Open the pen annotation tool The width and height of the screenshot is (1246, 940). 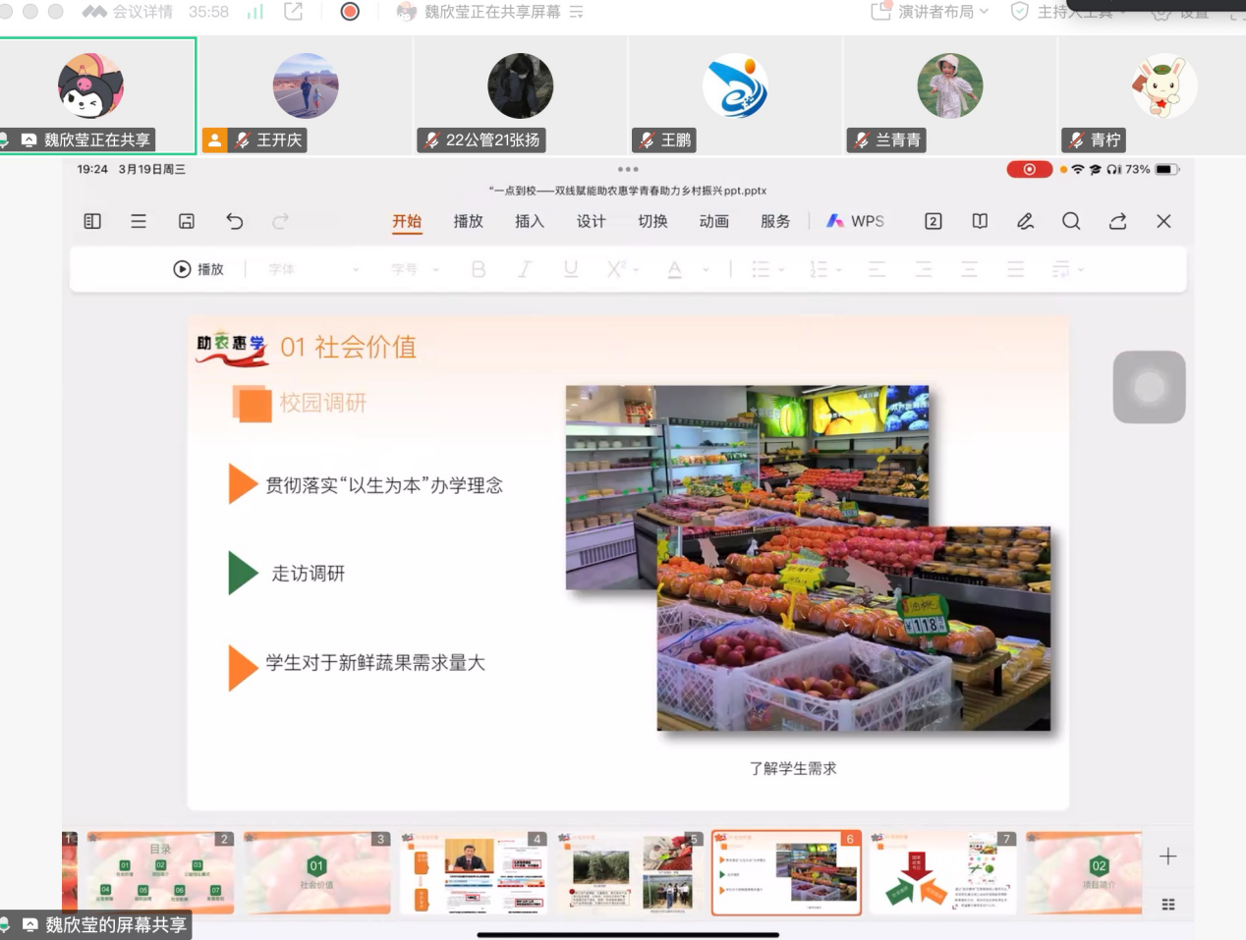pos(1025,221)
